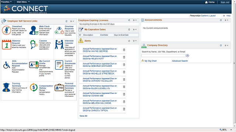The width and height of the screenshot is (236, 132).
Task: Open My Expiration Dates settings dropdown
Action: (x=135, y=29)
